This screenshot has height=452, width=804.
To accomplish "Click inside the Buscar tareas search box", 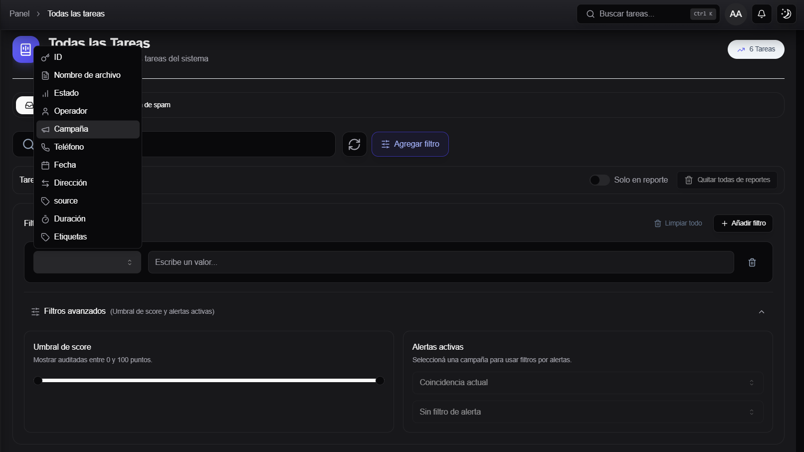I will click(648, 14).
